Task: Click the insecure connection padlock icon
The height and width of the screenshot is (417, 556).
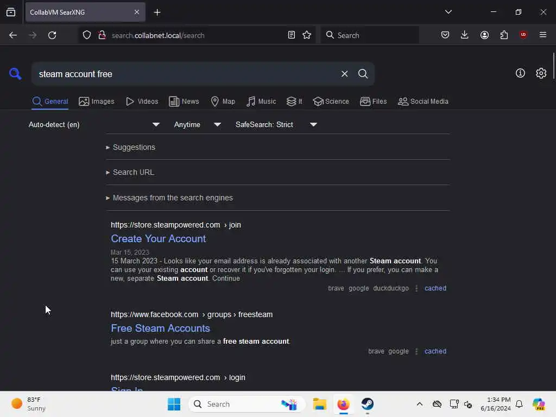Action: [x=102, y=35]
